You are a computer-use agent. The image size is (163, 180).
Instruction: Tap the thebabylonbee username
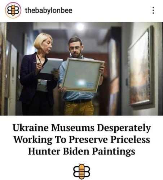tap(49, 10)
